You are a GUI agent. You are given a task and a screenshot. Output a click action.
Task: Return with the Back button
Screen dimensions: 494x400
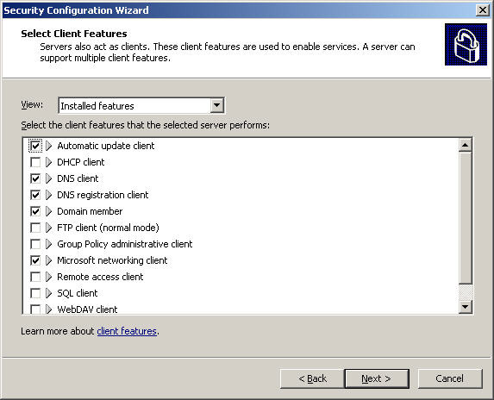click(312, 378)
